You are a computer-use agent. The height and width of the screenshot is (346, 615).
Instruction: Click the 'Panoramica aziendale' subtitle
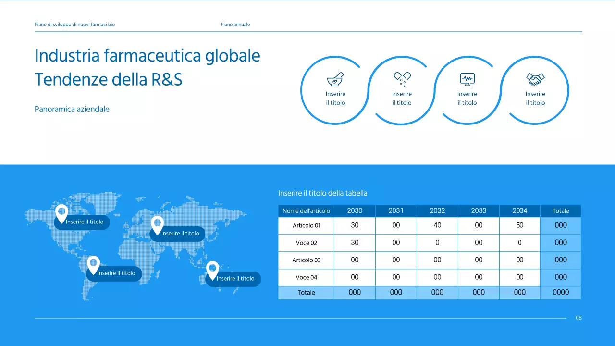click(72, 109)
